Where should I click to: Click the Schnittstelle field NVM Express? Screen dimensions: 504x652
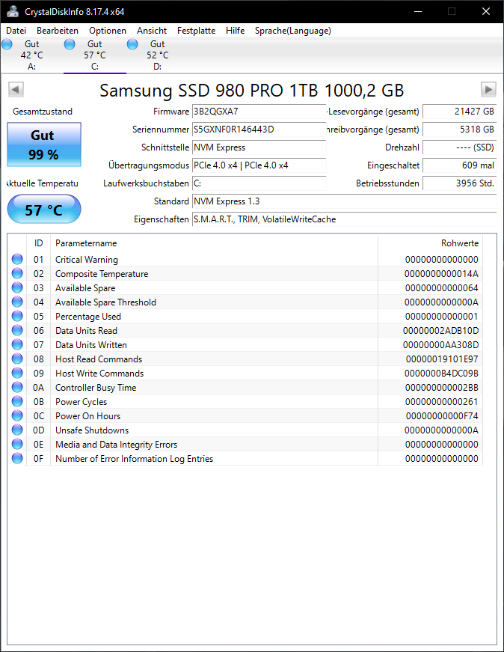(x=259, y=147)
